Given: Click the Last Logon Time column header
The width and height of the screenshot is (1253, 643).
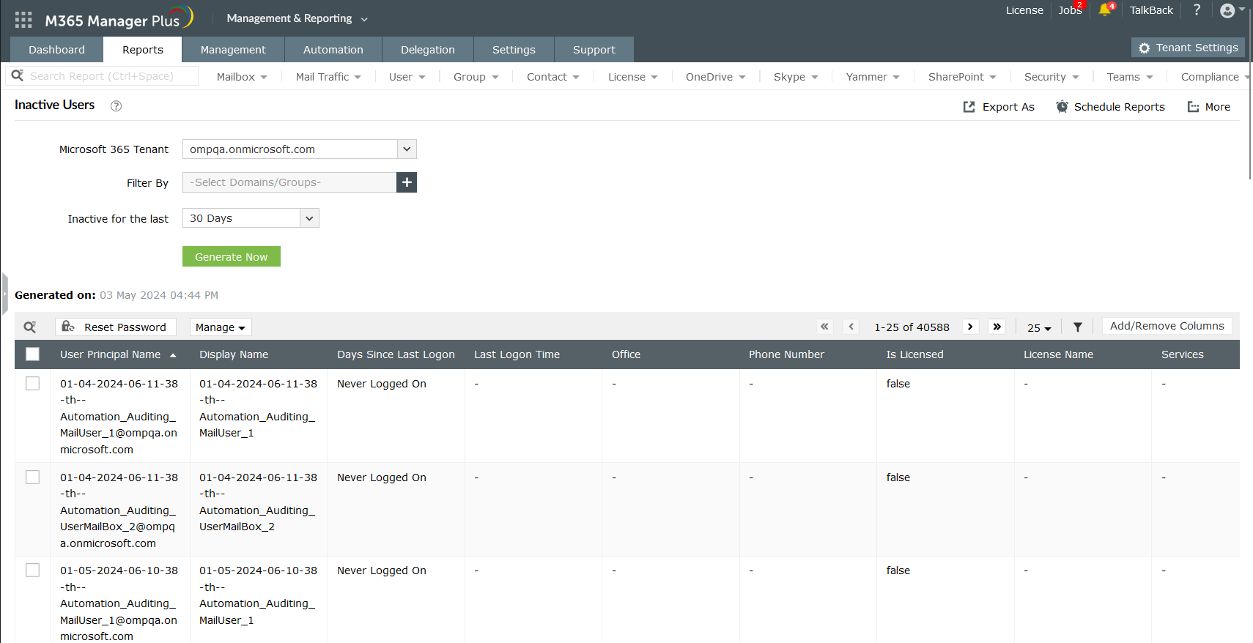Looking at the screenshot, I should tap(517, 354).
